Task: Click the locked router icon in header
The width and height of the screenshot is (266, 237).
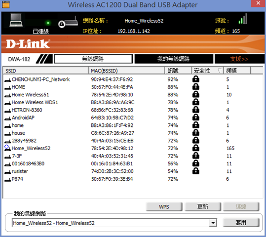Action: point(68,22)
